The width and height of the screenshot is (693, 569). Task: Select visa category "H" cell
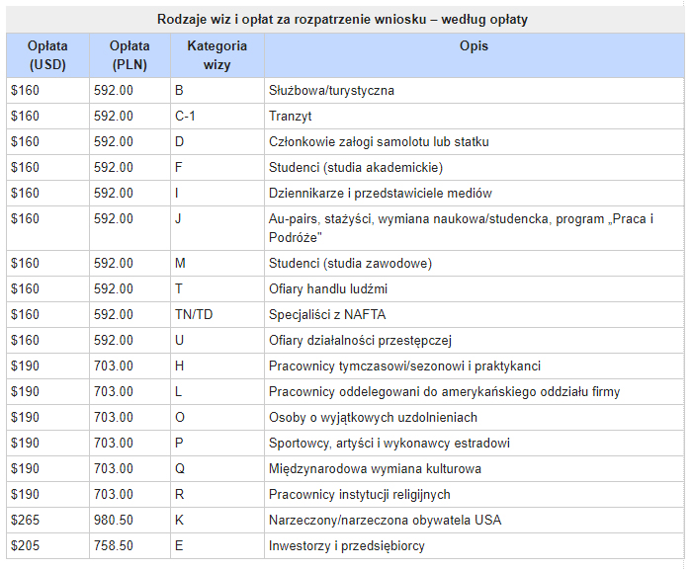pyautogui.click(x=217, y=366)
